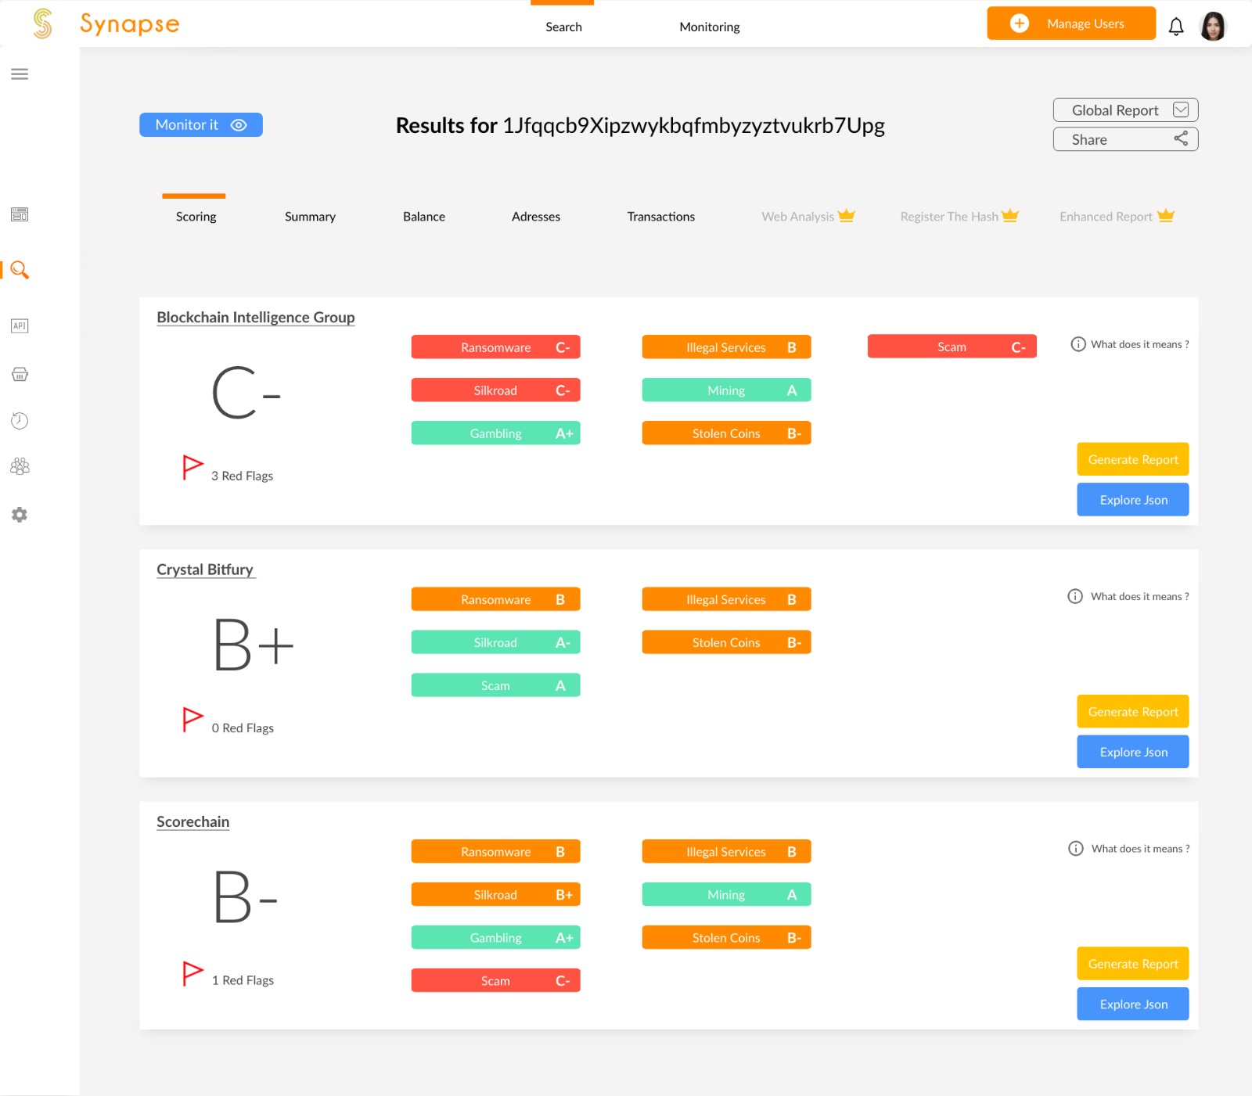Click the crown icon next to Web Analysis
The width and height of the screenshot is (1252, 1096).
pyautogui.click(x=847, y=215)
